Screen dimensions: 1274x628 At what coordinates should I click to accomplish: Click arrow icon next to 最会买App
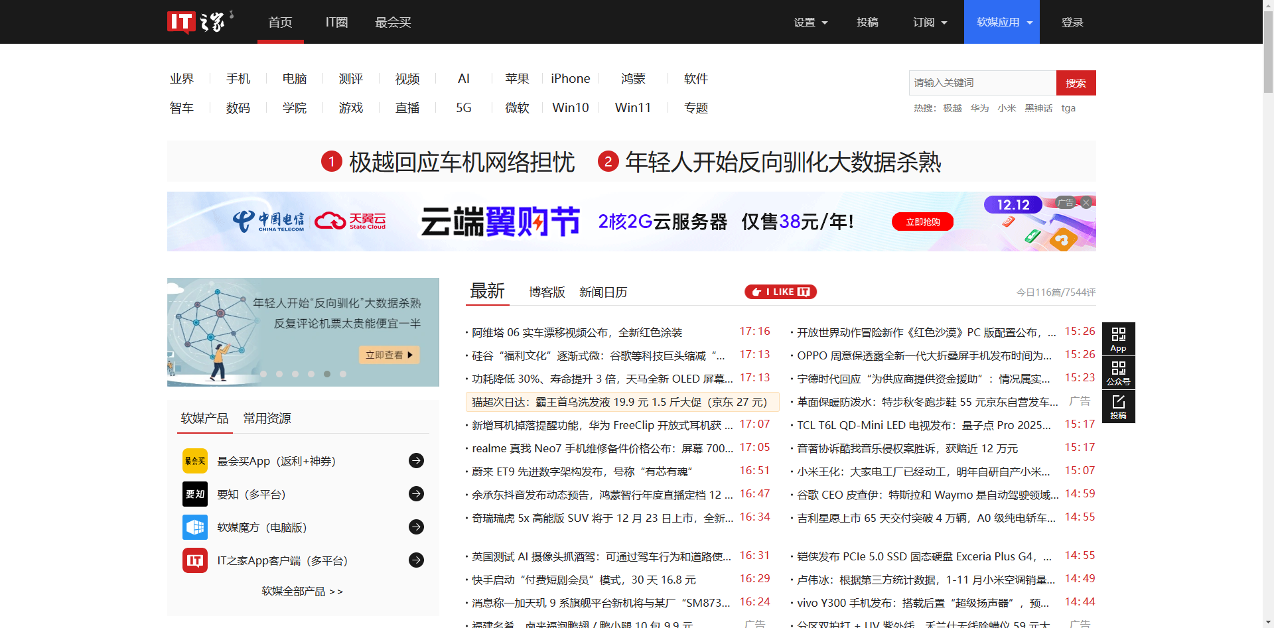416,461
